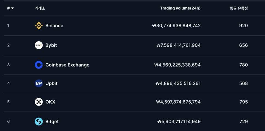
Task: Sort by 평균 유동성 column header
Action: [x=239, y=8]
